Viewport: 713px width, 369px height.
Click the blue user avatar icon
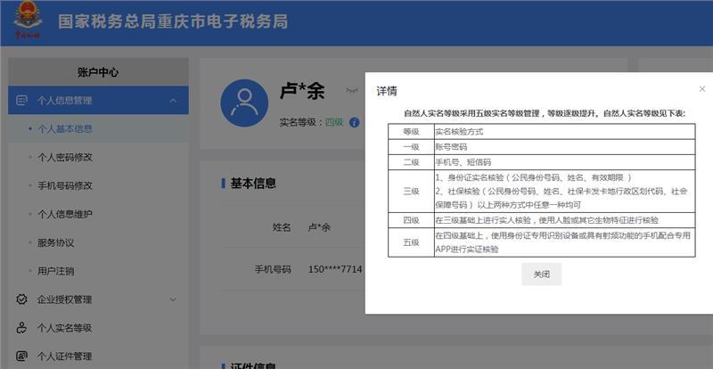[x=244, y=102]
